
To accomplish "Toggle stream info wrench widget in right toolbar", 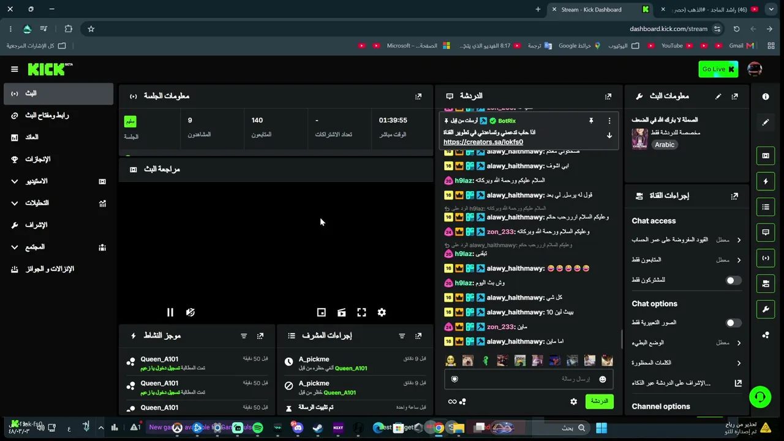I will 766,309.
